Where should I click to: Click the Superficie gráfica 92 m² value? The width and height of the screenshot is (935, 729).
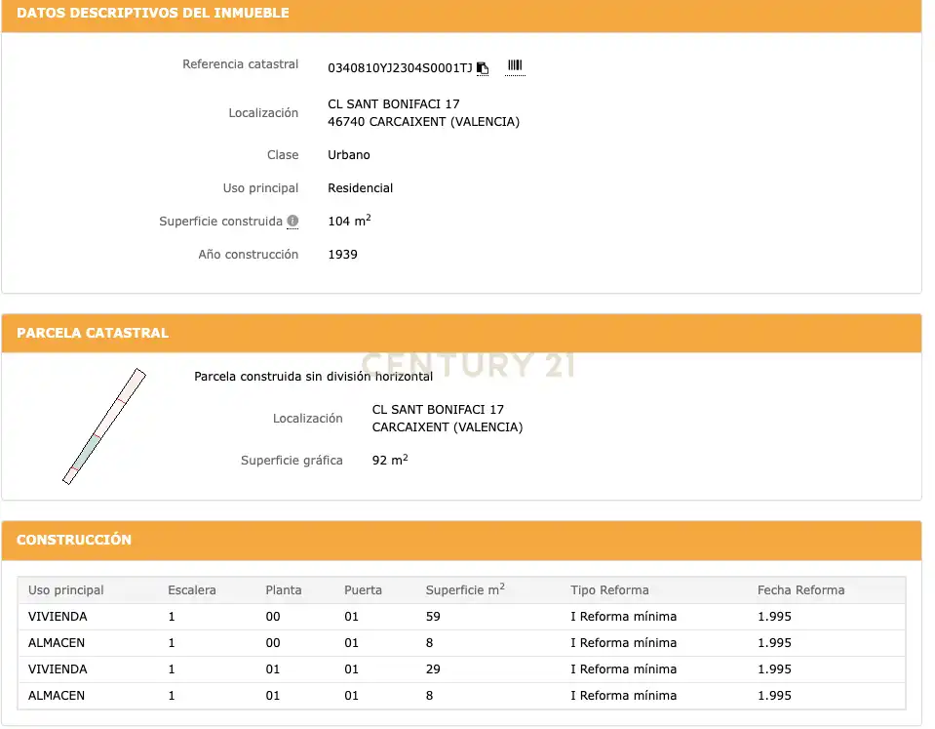390,459
